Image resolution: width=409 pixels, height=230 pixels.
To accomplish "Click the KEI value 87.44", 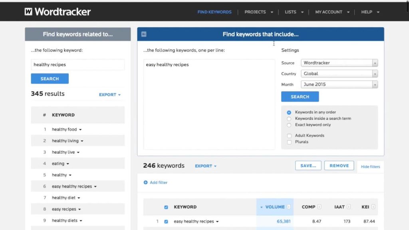I will [x=369, y=221].
